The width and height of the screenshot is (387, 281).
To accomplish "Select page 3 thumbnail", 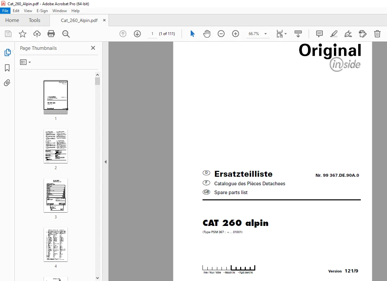I will (55, 195).
